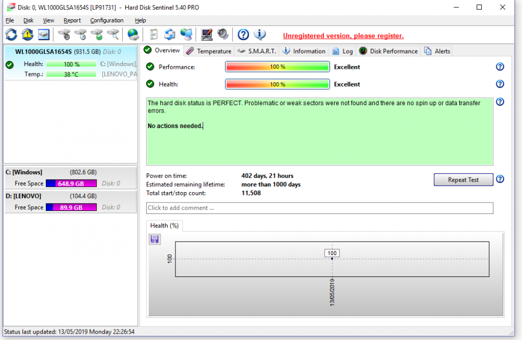Switch to the Temperature tab
Image resolution: width=522 pixels, height=340 pixels.
209,51
